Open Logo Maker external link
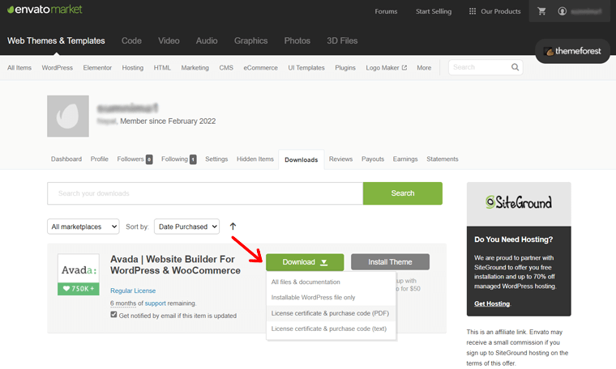The image size is (616, 369). point(386,68)
